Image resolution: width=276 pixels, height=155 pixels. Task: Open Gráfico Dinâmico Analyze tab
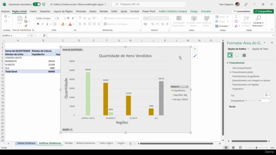point(172,11)
